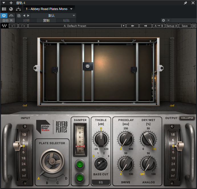The image size is (197, 189).
Task: Select plate C
Action: [x=58, y=183]
